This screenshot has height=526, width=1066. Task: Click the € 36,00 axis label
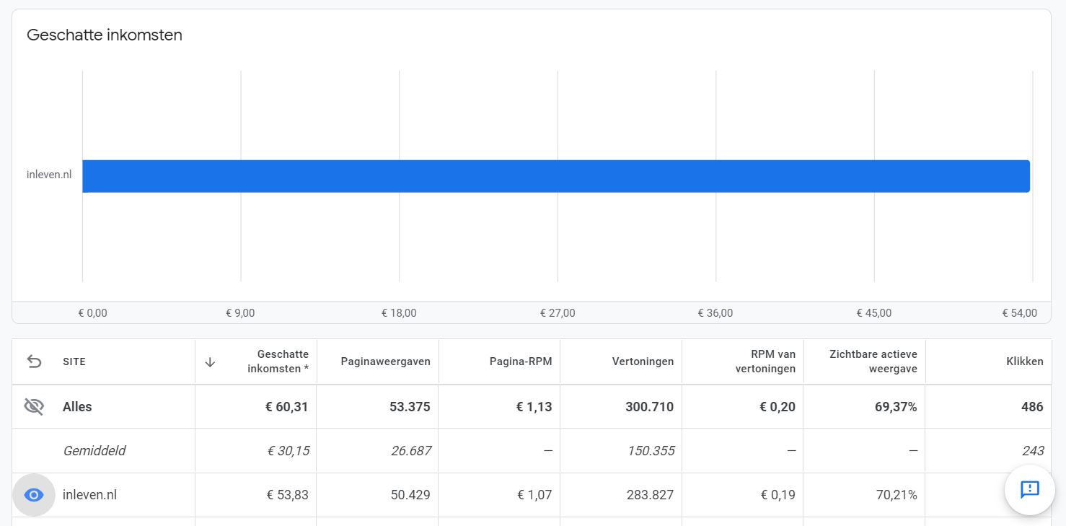point(715,313)
